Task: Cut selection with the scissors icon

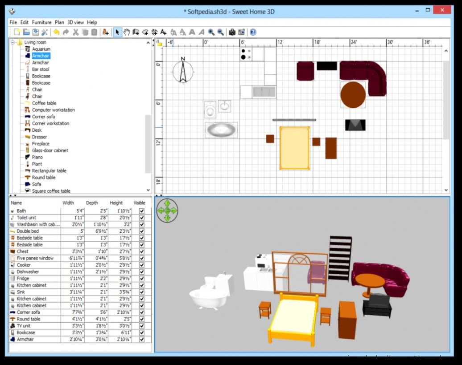Action: (76, 32)
